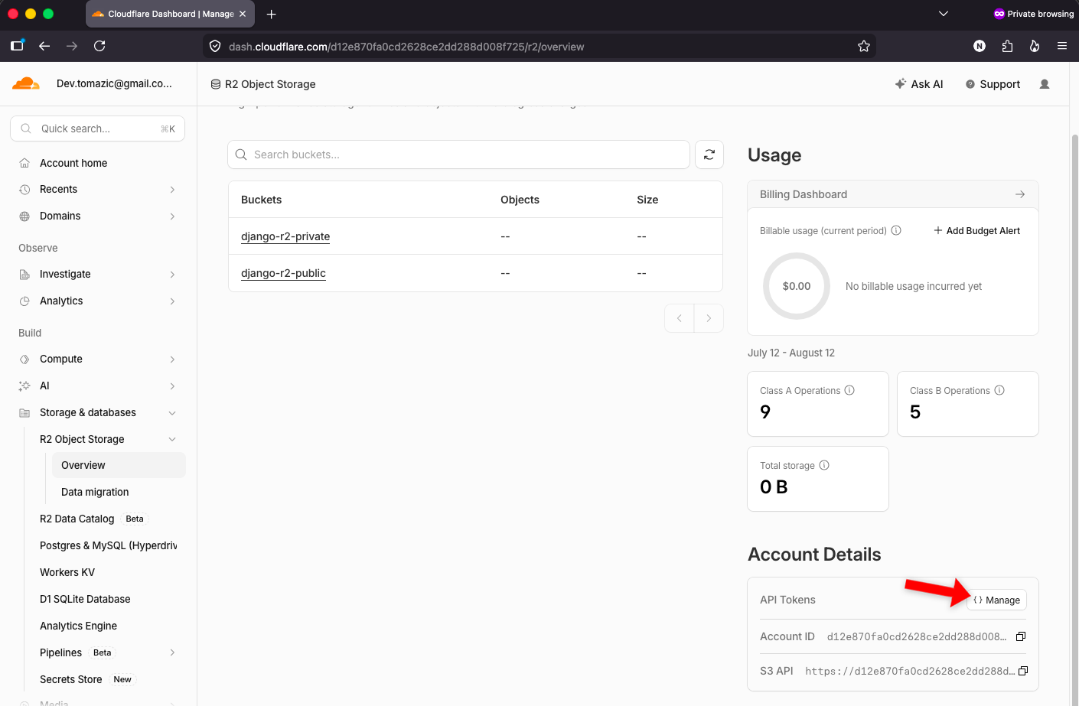Open new browser tab with plus icon
The width and height of the screenshot is (1079, 706).
coord(271,14)
